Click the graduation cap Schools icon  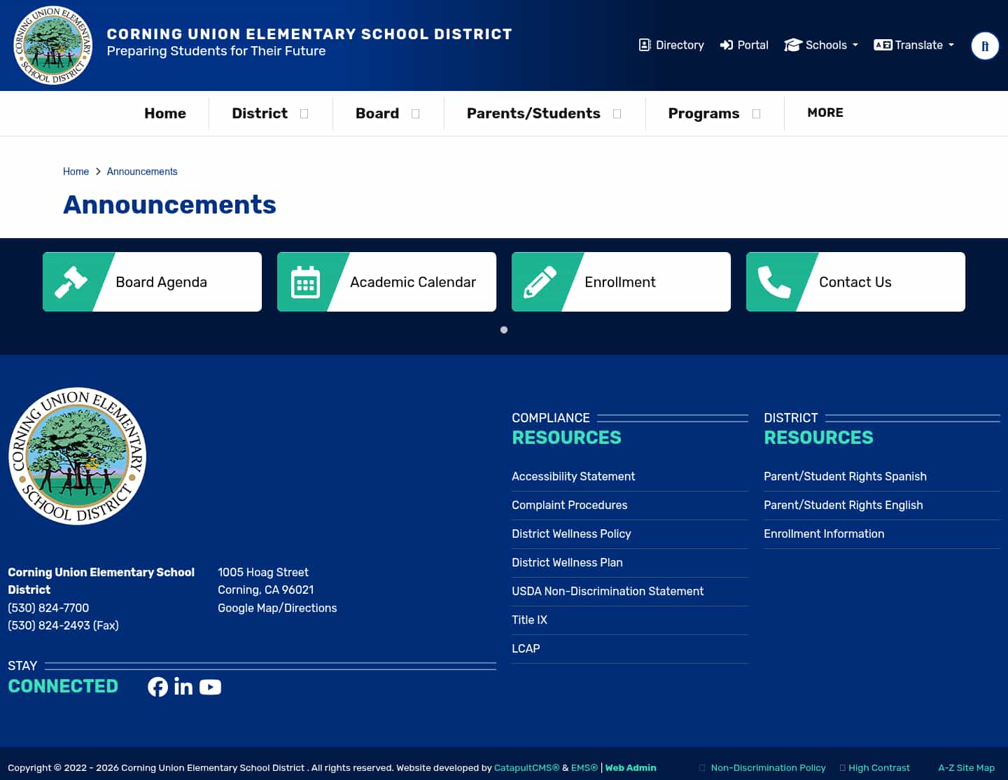click(x=792, y=45)
